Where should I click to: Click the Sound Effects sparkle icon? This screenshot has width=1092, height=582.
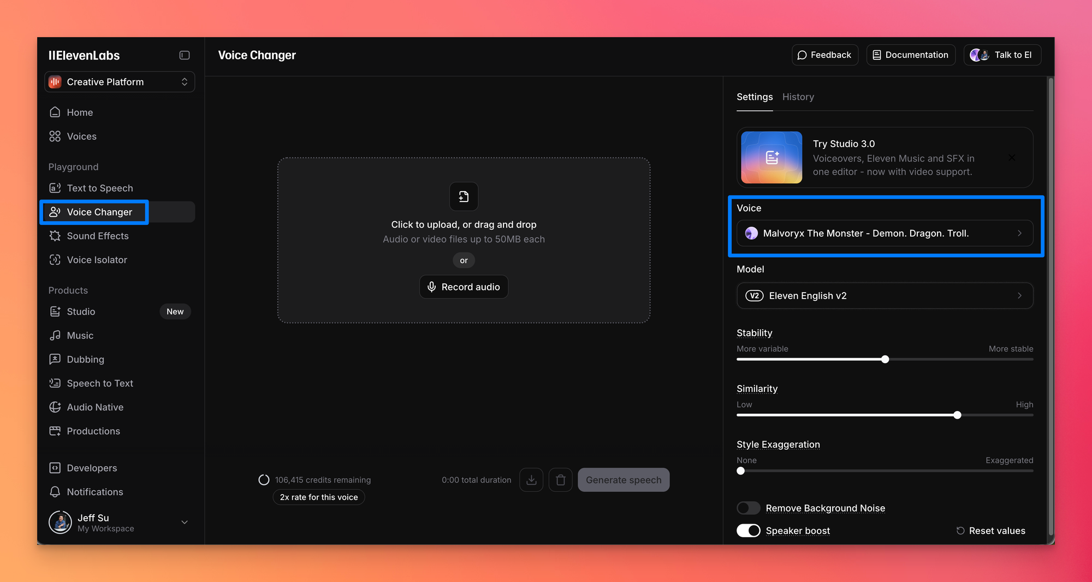pyautogui.click(x=55, y=236)
